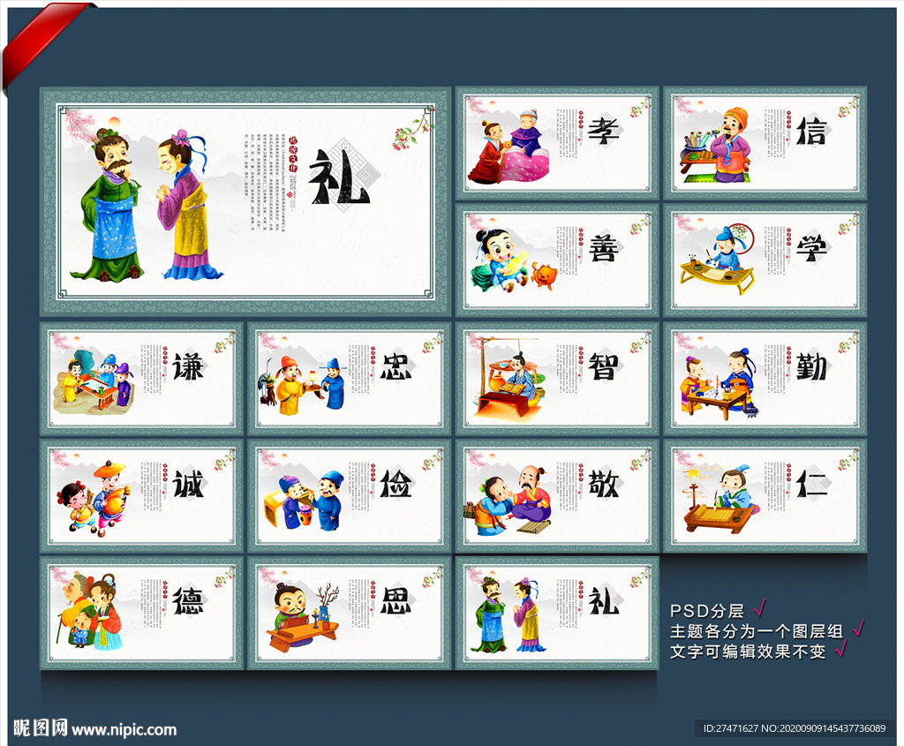This screenshot has width=904, height=746.
Task: Click the '文字可编辑效果不变' text line
Action: pos(747,652)
